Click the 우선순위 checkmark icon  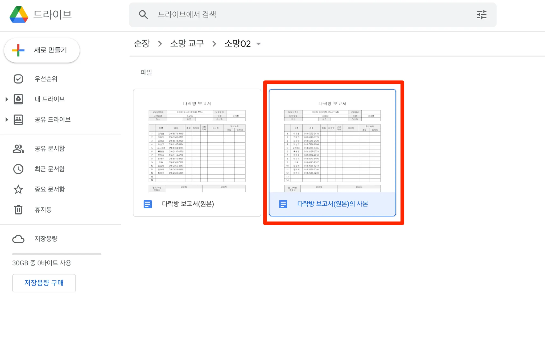[x=18, y=79]
